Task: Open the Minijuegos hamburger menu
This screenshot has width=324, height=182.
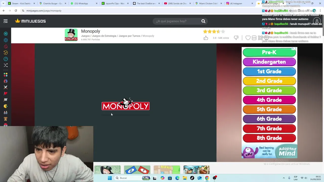Action: [x=6, y=21]
